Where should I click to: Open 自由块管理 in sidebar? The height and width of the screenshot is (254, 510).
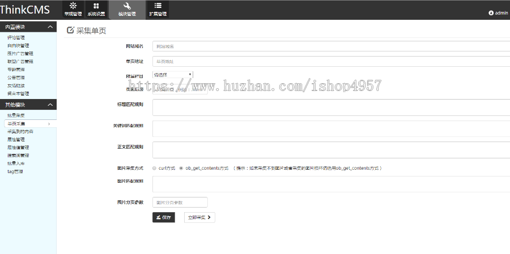(x=18, y=46)
